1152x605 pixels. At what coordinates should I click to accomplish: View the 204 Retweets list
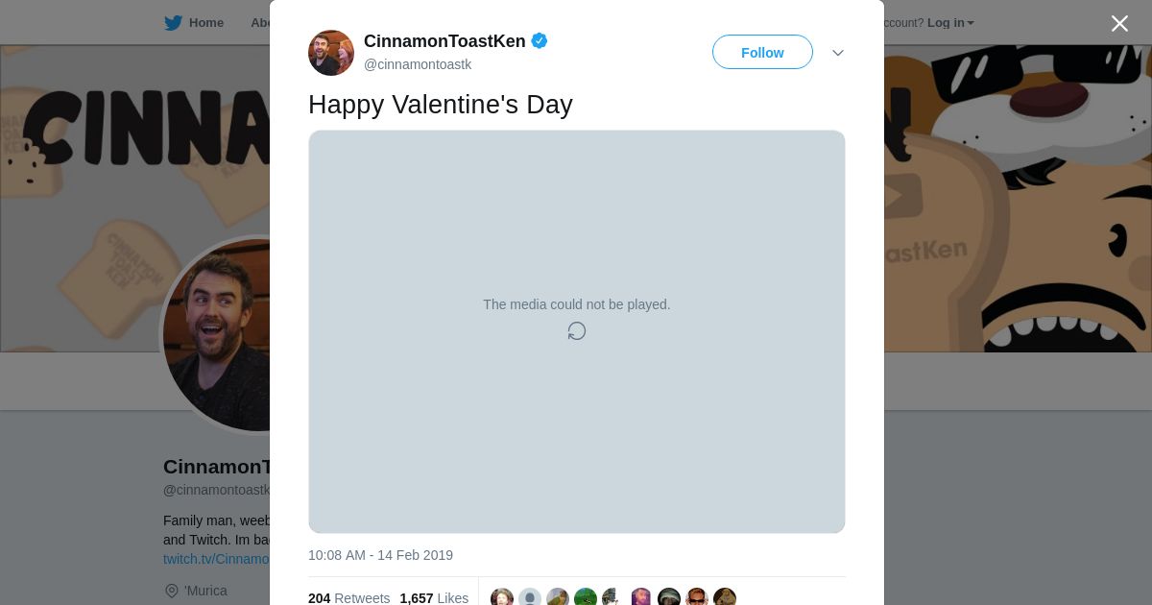point(349,598)
